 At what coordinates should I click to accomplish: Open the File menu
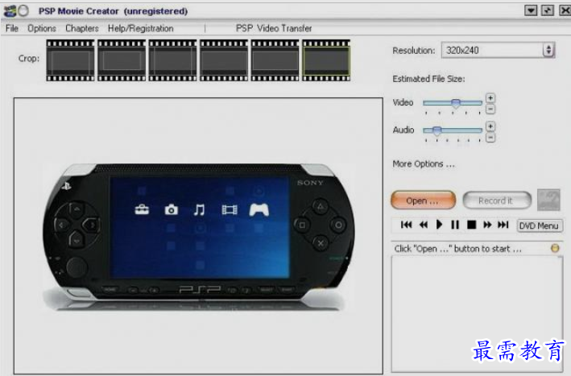12,28
